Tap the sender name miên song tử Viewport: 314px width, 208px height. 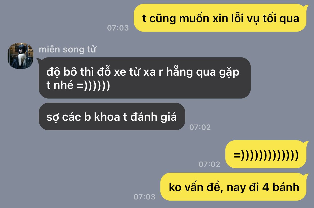67,49
